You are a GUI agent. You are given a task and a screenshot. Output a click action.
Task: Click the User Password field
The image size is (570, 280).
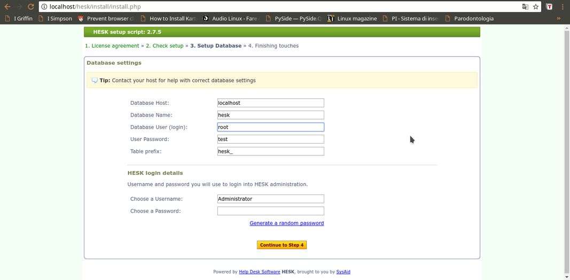[x=270, y=139]
